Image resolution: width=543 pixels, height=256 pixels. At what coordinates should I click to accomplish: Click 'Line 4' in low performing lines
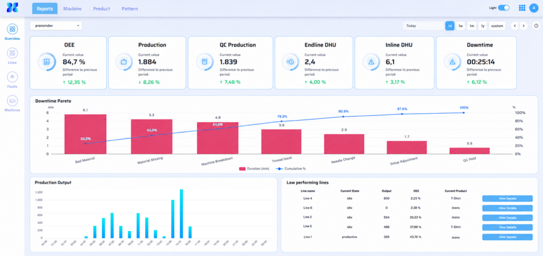pyautogui.click(x=307, y=199)
